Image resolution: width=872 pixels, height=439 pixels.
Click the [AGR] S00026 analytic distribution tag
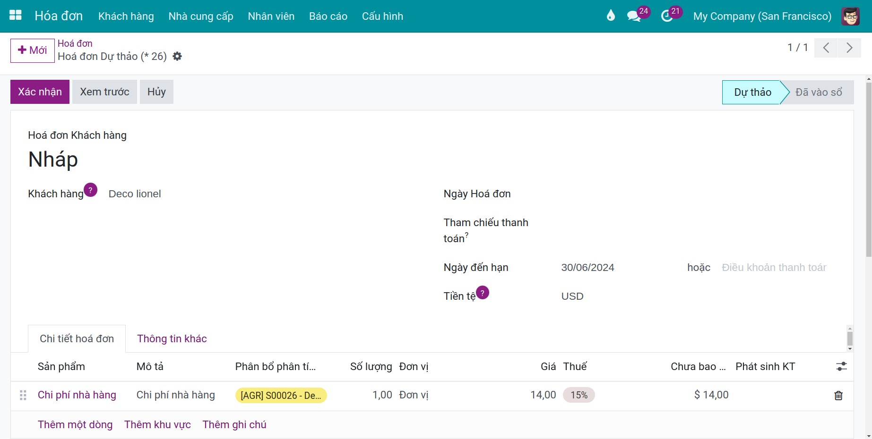click(x=281, y=395)
